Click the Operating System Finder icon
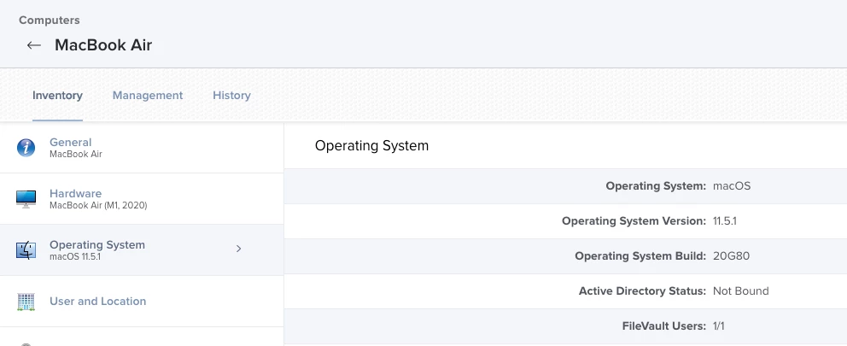 coord(26,249)
